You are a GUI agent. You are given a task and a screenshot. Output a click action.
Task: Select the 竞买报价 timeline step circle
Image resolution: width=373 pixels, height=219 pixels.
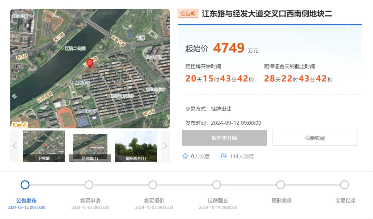pyautogui.click(x=153, y=185)
